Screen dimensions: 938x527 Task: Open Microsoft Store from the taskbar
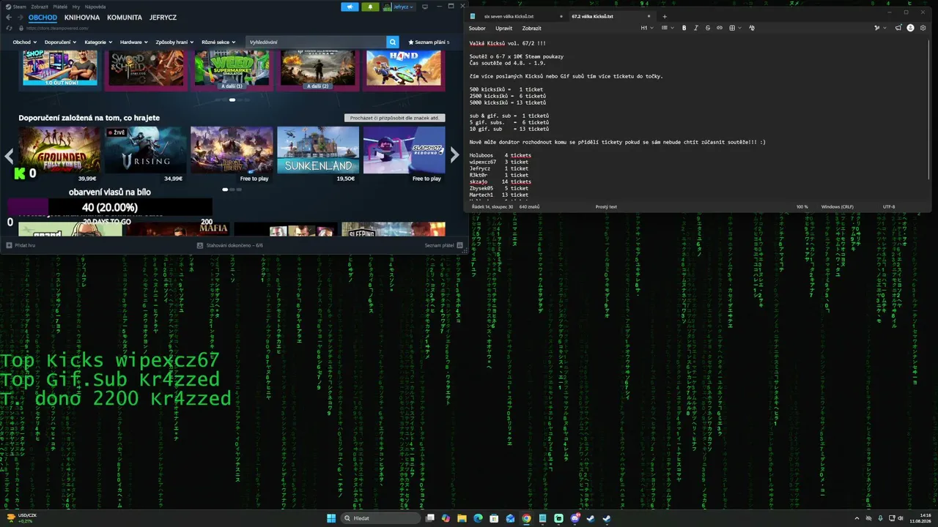click(x=494, y=518)
